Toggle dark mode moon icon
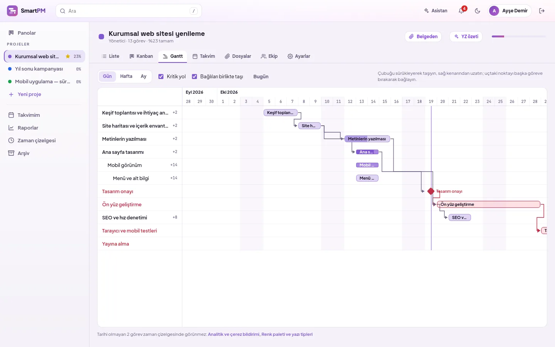 [478, 11]
